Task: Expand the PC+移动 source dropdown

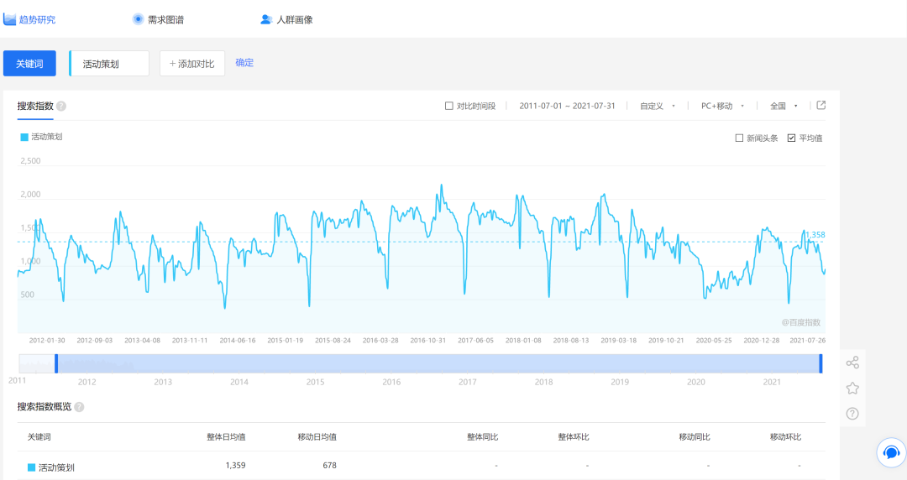Action: [722, 106]
